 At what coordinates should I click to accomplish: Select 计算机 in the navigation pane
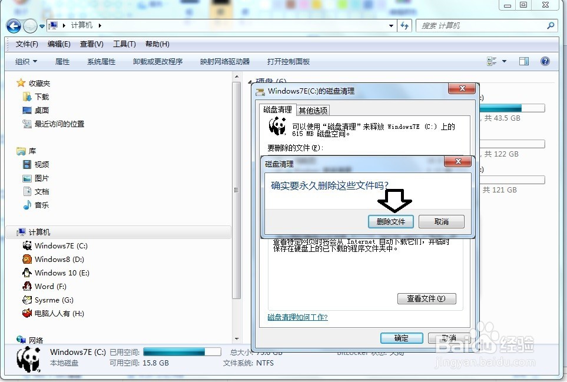pyautogui.click(x=118, y=232)
